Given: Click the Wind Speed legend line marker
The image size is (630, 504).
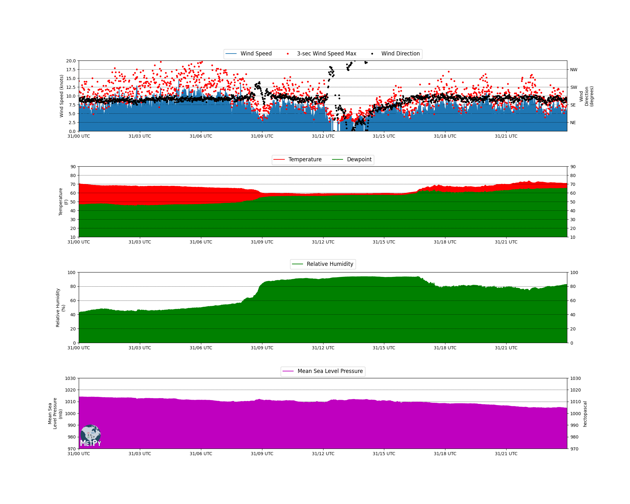Looking at the screenshot, I should [231, 54].
